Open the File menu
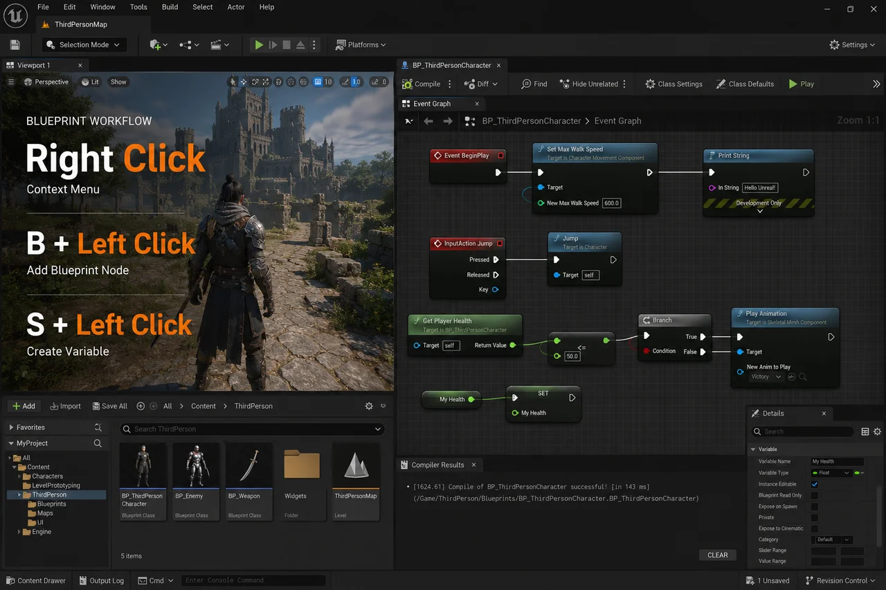Screen dimensions: 886x590 point(43,7)
